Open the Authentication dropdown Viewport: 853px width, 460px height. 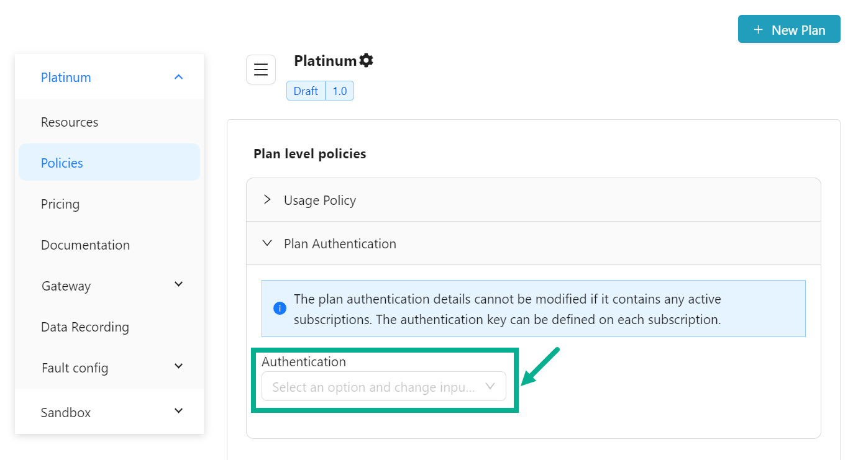[383, 387]
